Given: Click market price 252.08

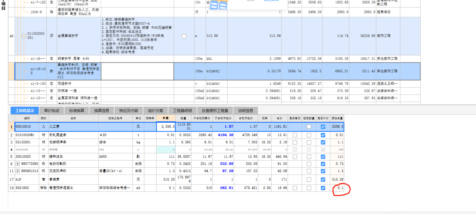Looking at the screenshot, I should (x=227, y=164).
